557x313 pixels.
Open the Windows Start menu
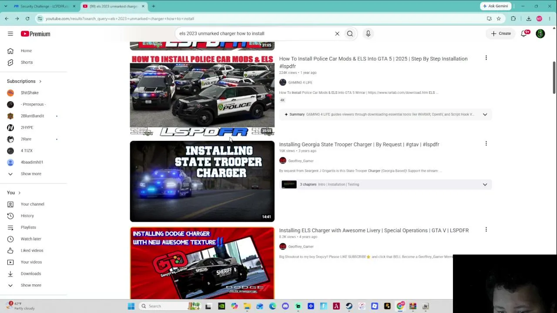(x=131, y=306)
